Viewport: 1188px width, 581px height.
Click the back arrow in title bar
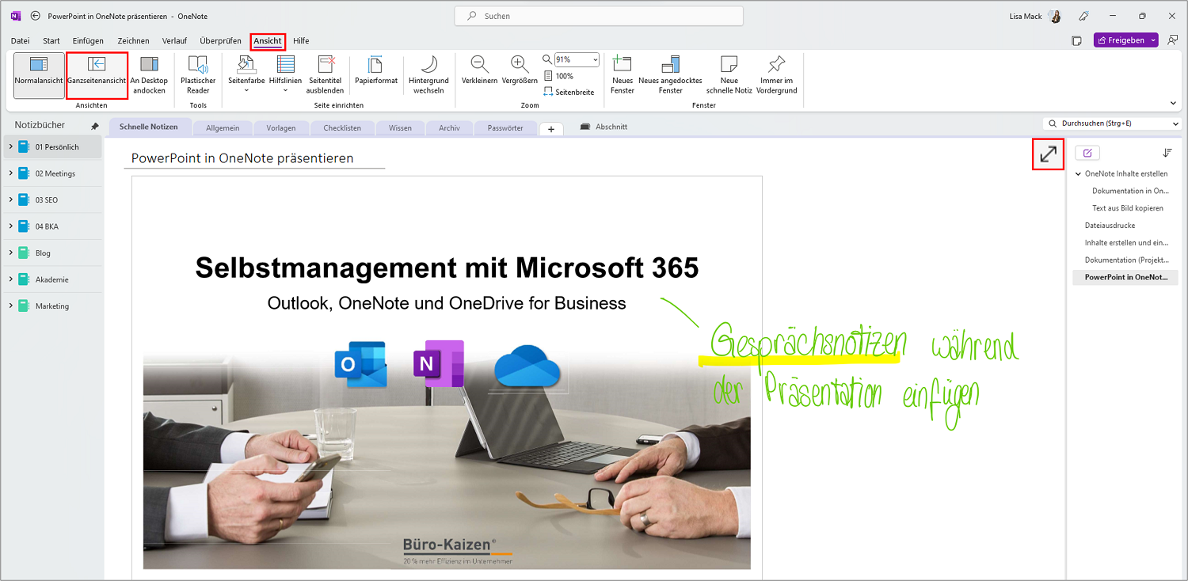click(35, 16)
